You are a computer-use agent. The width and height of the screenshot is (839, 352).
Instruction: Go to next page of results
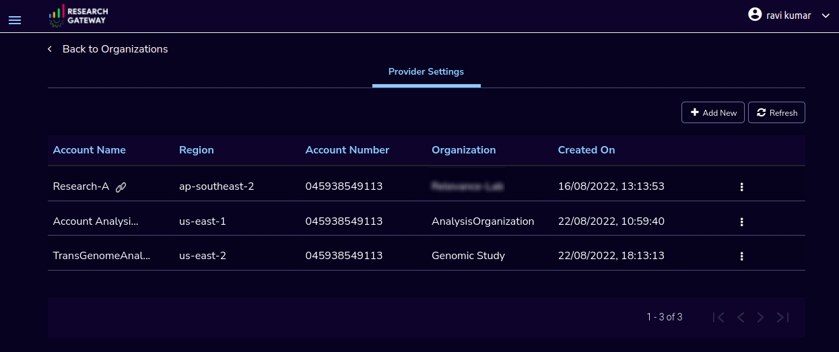(x=760, y=317)
